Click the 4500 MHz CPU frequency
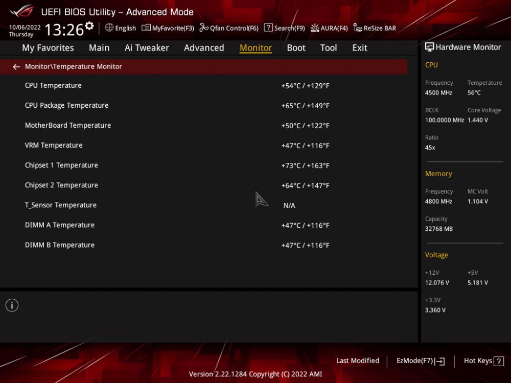This screenshot has width=511, height=383. point(438,93)
